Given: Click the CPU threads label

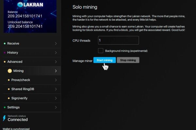Looking at the screenshot, I should [x=81, y=41].
